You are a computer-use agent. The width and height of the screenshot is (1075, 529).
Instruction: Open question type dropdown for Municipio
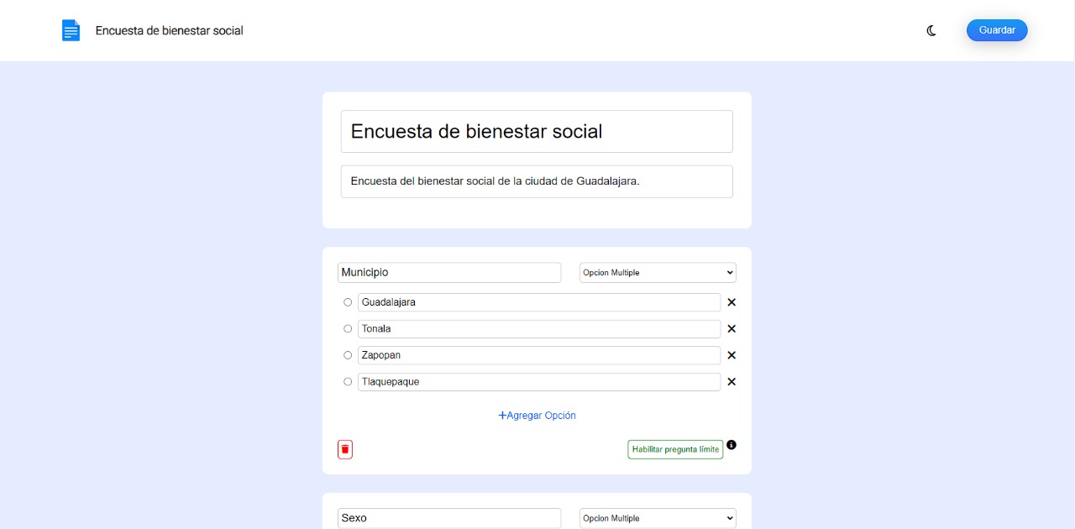[x=658, y=273]
